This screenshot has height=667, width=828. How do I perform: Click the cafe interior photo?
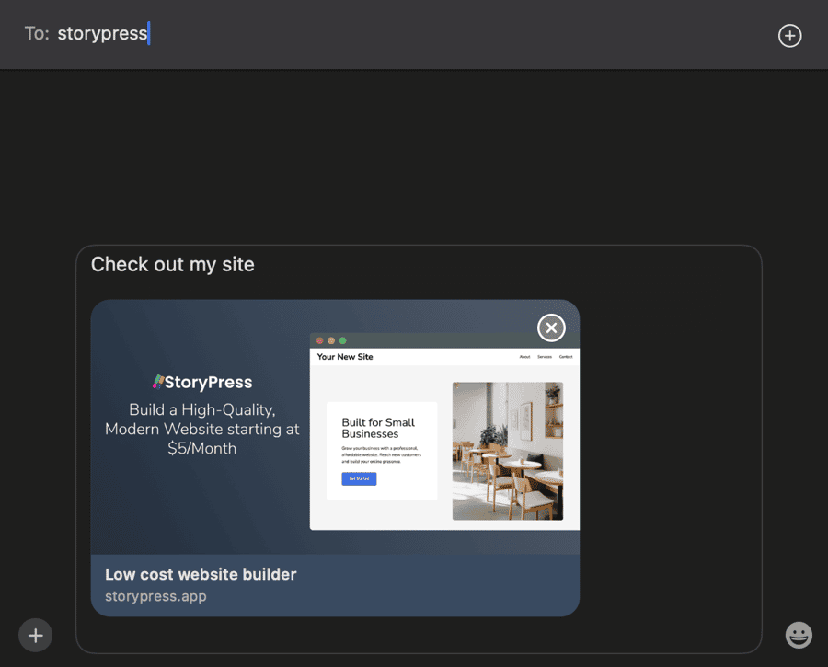click(508, 451)
